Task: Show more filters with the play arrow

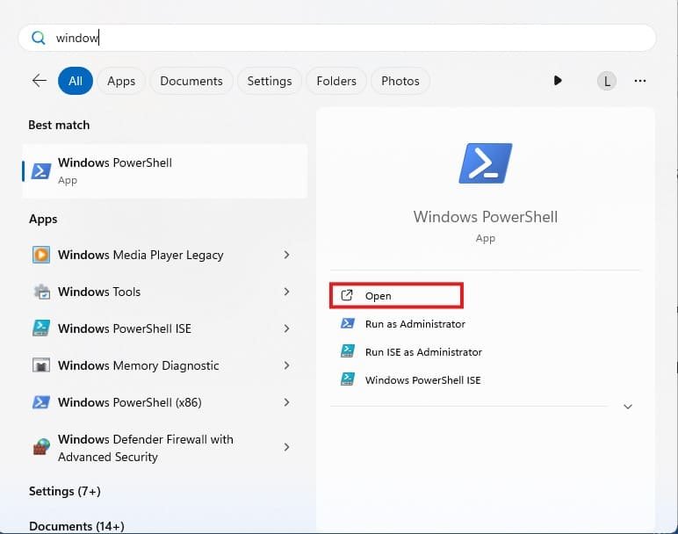Action: pos(558,81)
